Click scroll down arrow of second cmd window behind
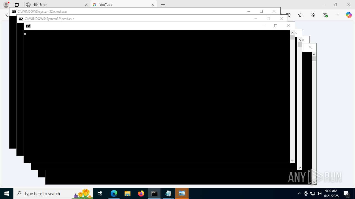This screenshot has height=199, width=355. pos(300,168)
